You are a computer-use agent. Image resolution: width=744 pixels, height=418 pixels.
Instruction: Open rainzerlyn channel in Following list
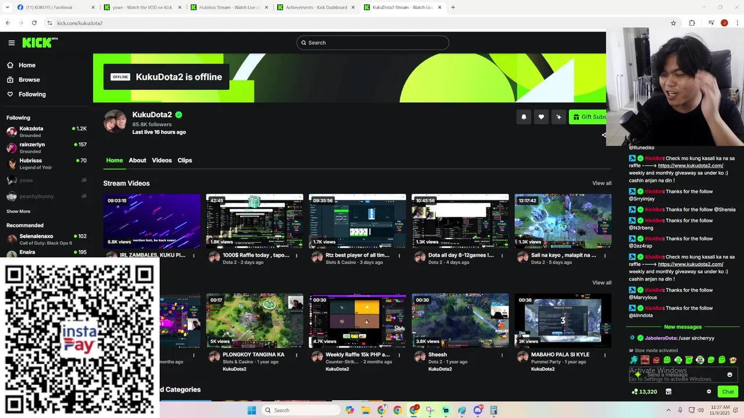coord(46,147)
